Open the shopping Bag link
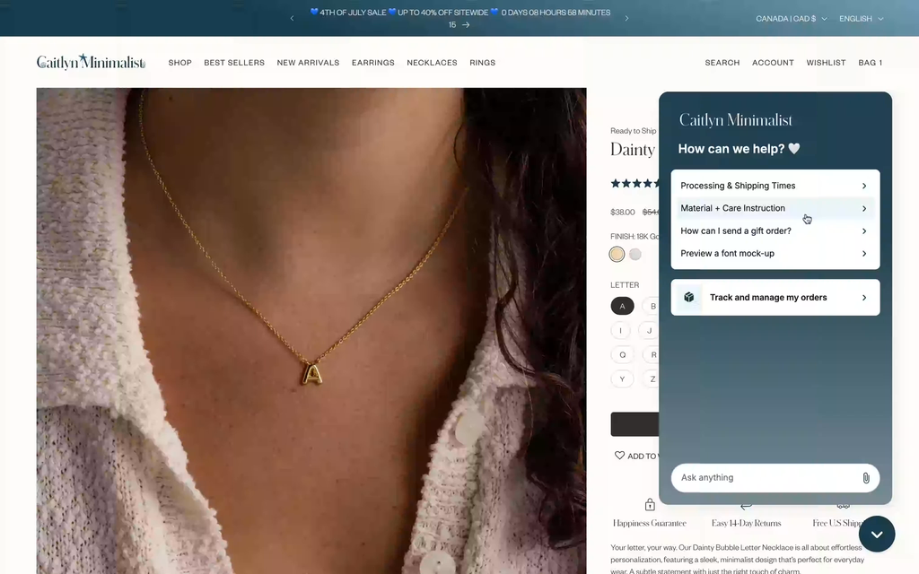The height and width of the screenshot is (574, 919). [871, 63]
